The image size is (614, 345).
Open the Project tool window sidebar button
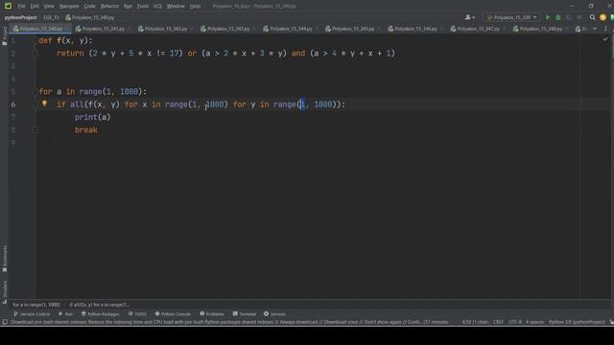click(4, 35)
